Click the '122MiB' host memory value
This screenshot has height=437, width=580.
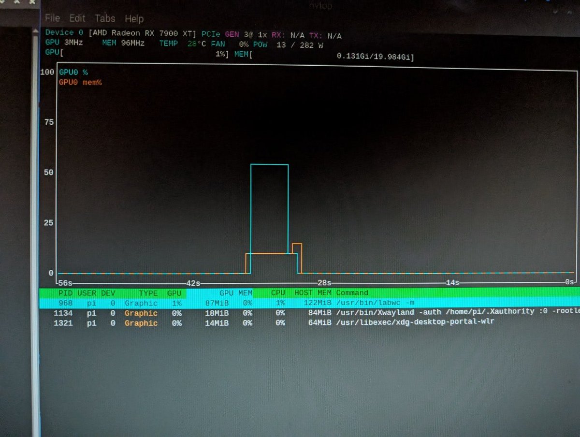click(x=317, y=303)
